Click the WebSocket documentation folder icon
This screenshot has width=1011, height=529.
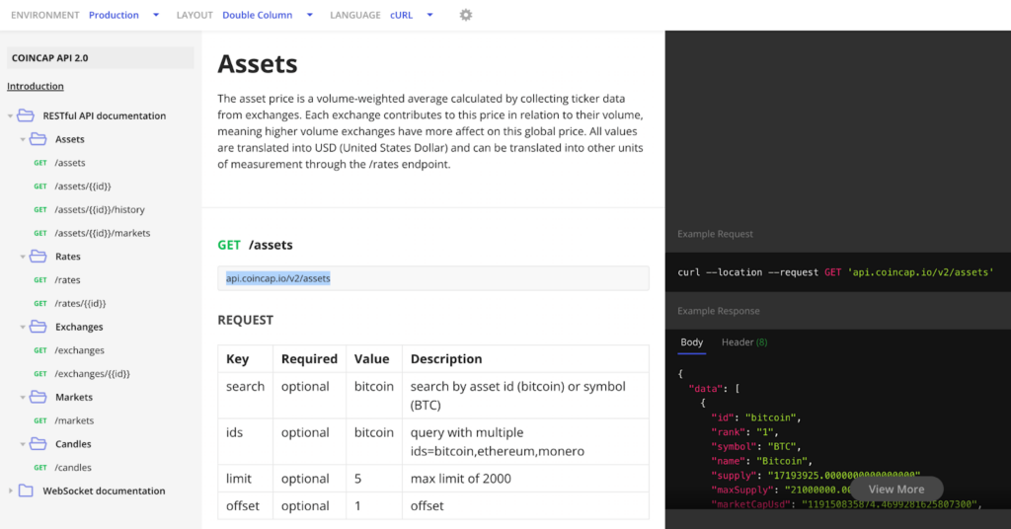pos(26,491)
